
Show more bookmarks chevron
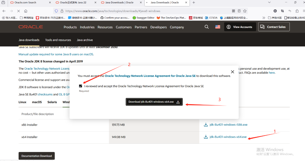(x=264, y=18)
